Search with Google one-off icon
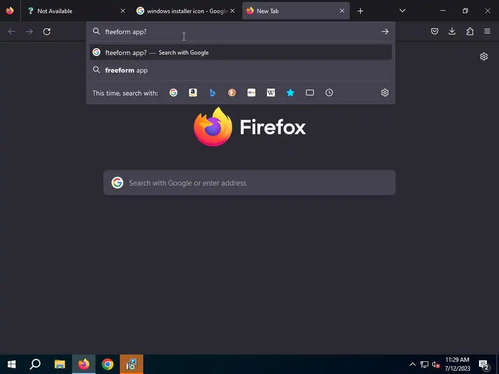 click(173, 93)
